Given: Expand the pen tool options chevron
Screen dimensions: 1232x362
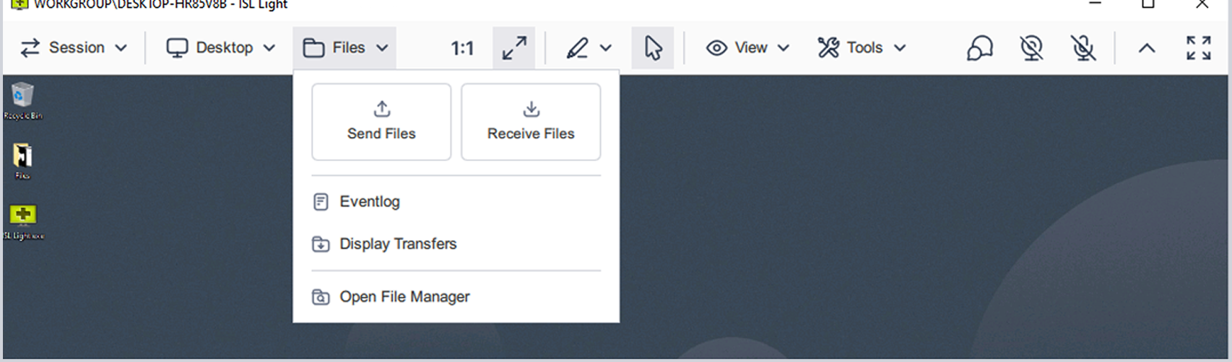Looking at the screenshot, I should point(606,48).
